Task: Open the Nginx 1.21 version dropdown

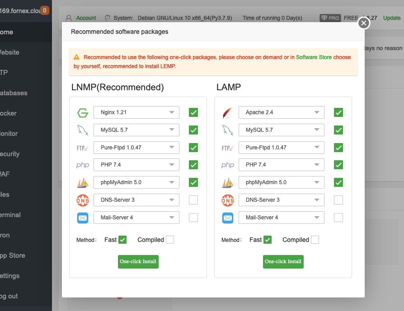Action: tap(136, 112)
